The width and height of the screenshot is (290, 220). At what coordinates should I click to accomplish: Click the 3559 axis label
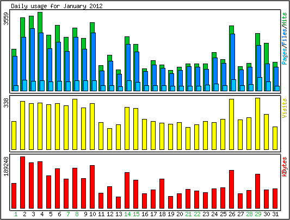point(7,19)
